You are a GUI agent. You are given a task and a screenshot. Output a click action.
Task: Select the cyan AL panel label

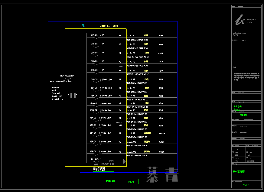point(83,26)
